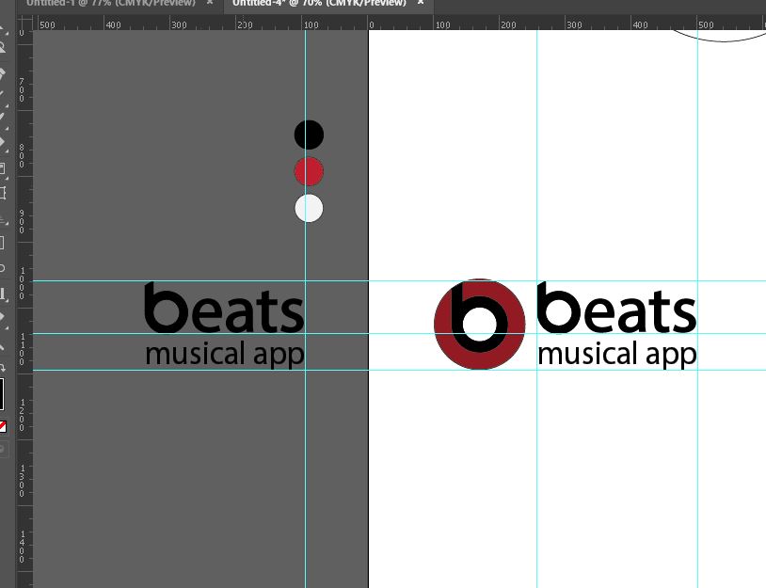Click the black Fill swatch in toolbar
766x588 pixels.
[x=2, y=394]
